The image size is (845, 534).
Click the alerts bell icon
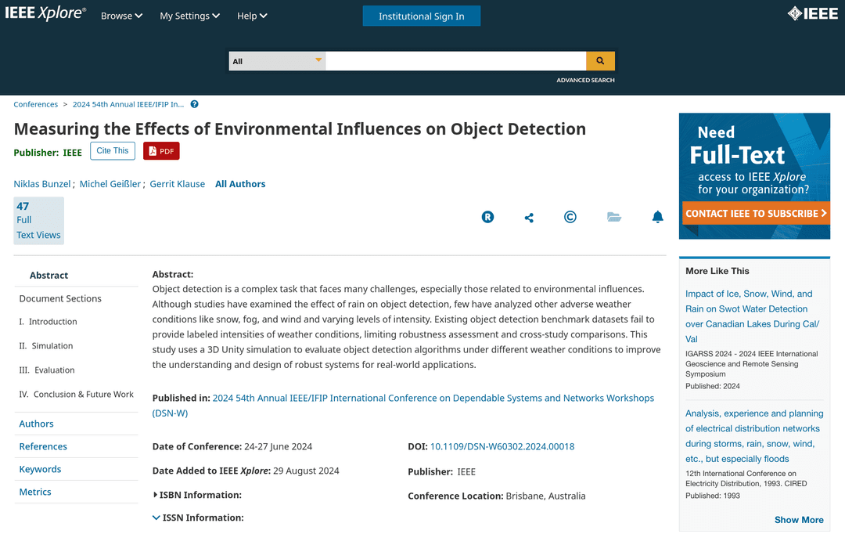[x=657, y=217]
